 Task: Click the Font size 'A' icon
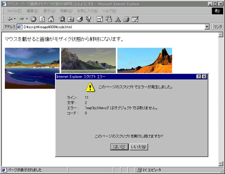coord(118,19)
